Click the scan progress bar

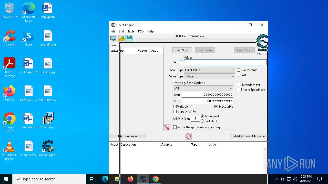point(195,40)
